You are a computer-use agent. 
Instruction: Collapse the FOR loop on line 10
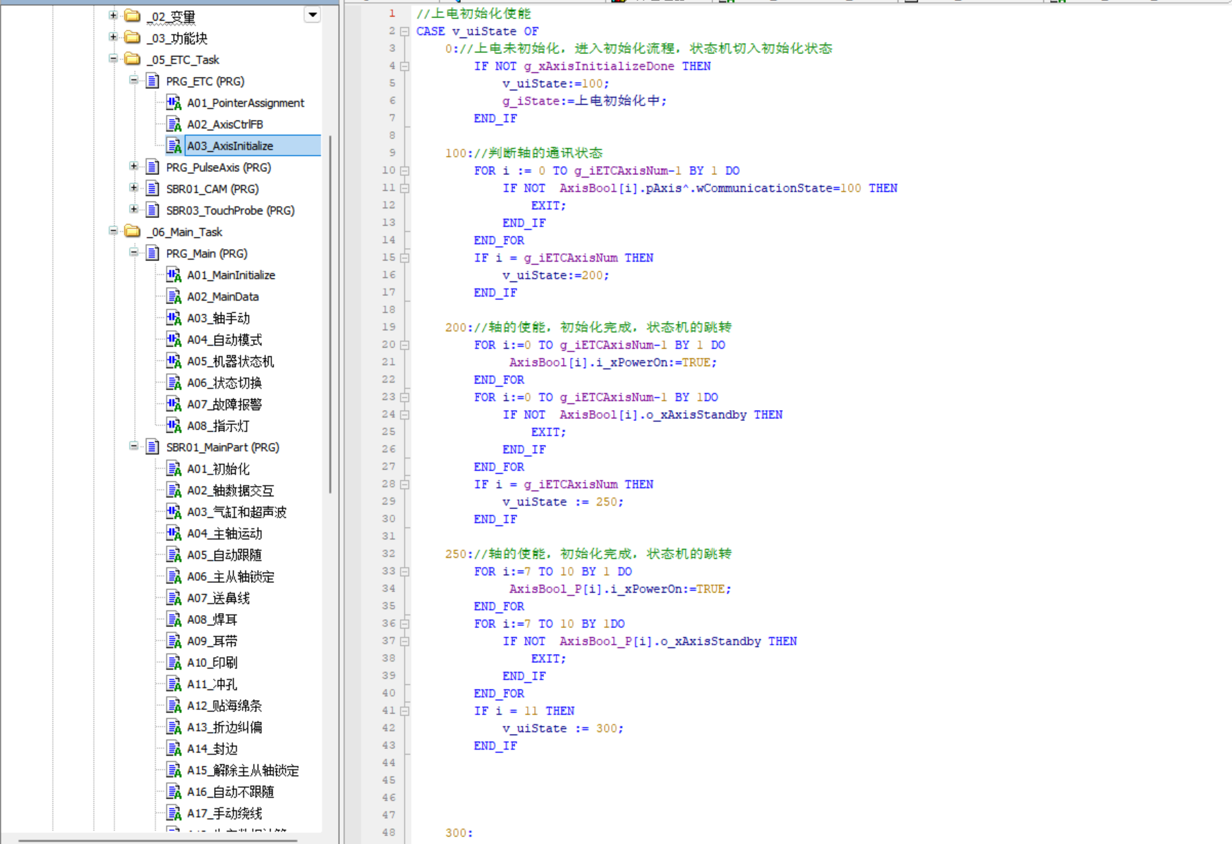405,171
